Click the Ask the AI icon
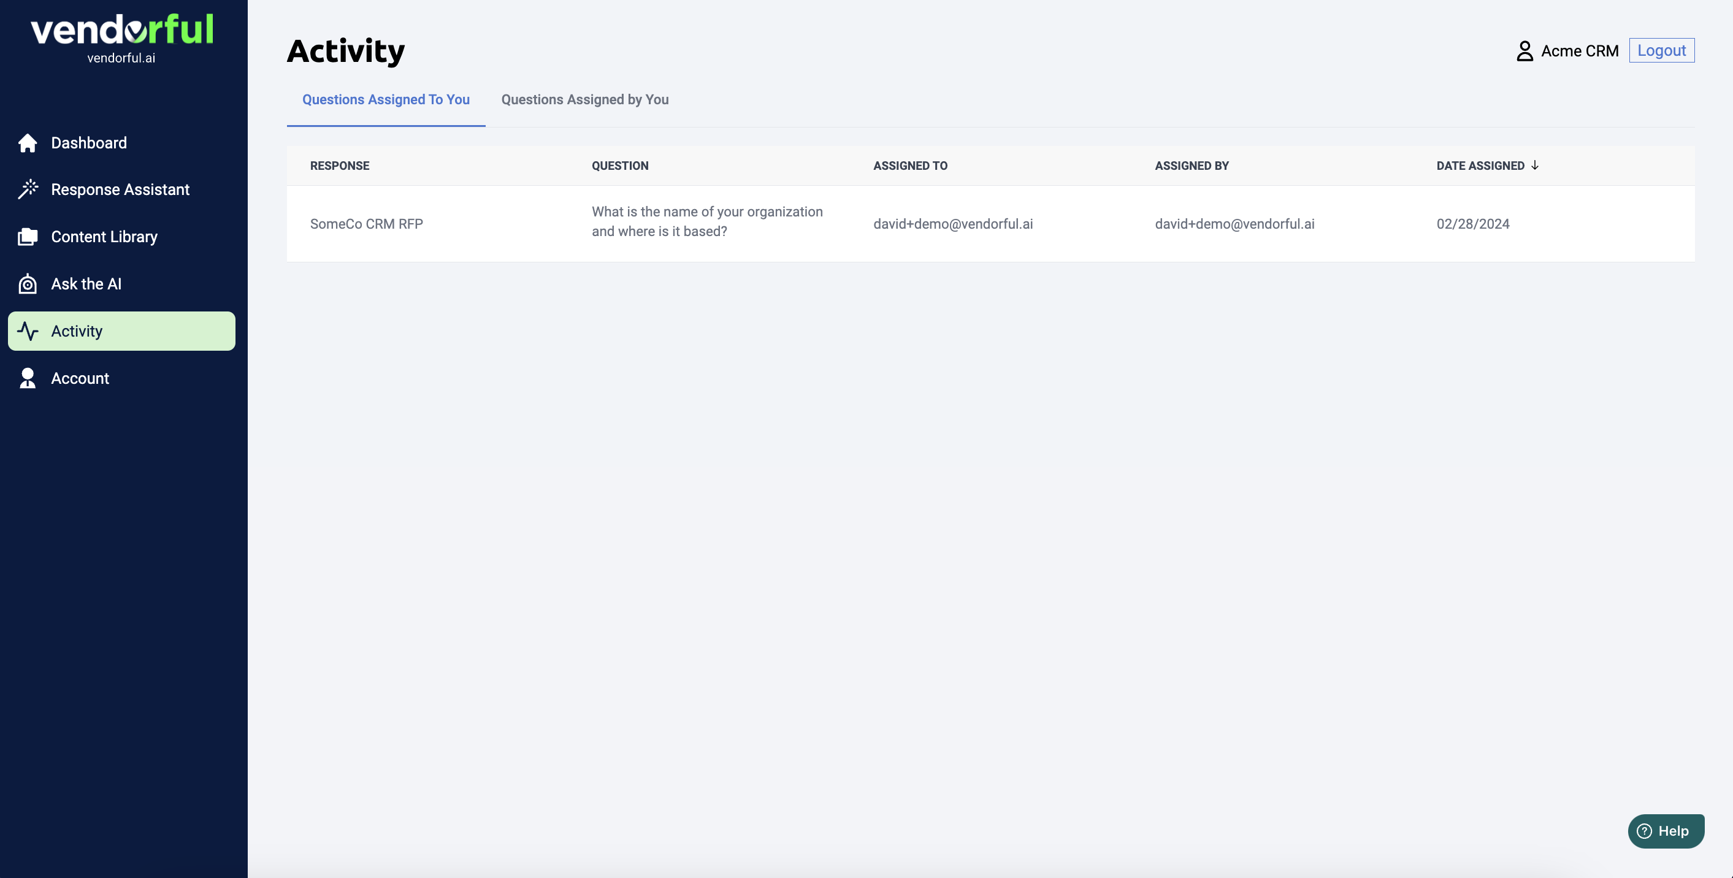The image size is (1733, 878). pos(28,284)
